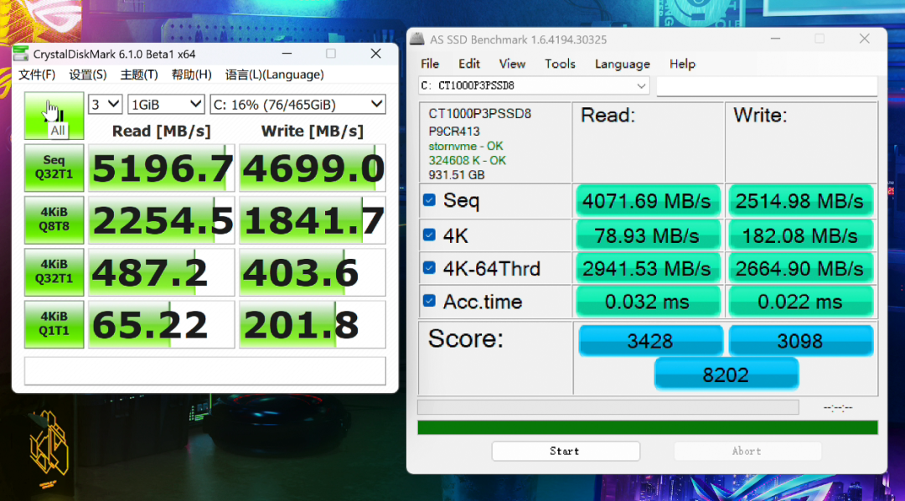Run the 4KiB Q8T8 test

pyautogui.click(x=54, y=220)
